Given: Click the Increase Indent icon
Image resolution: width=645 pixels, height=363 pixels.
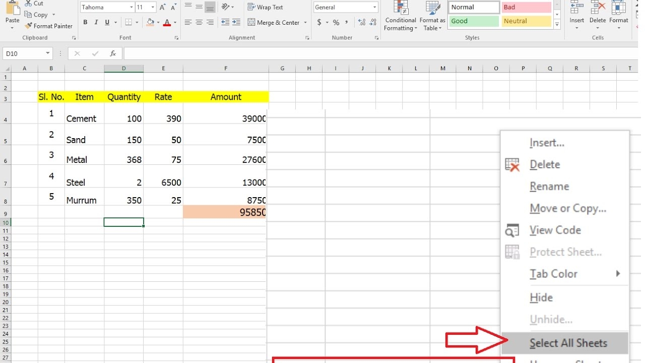Looking at the screenshot, I should 236,23.
